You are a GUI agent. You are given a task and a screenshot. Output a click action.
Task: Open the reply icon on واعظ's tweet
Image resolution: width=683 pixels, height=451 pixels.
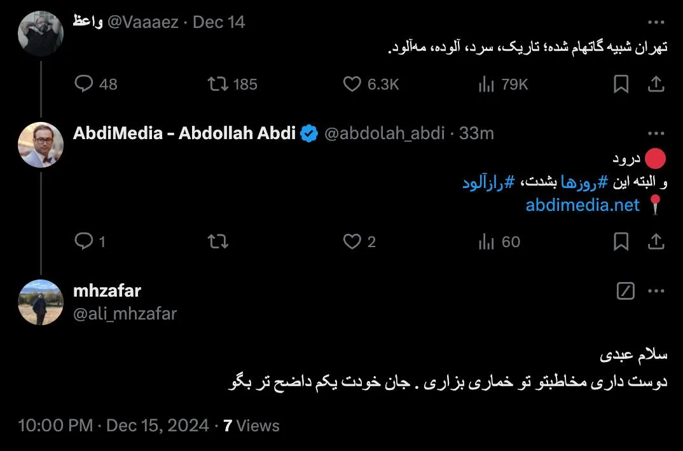[x=85, y=83]
